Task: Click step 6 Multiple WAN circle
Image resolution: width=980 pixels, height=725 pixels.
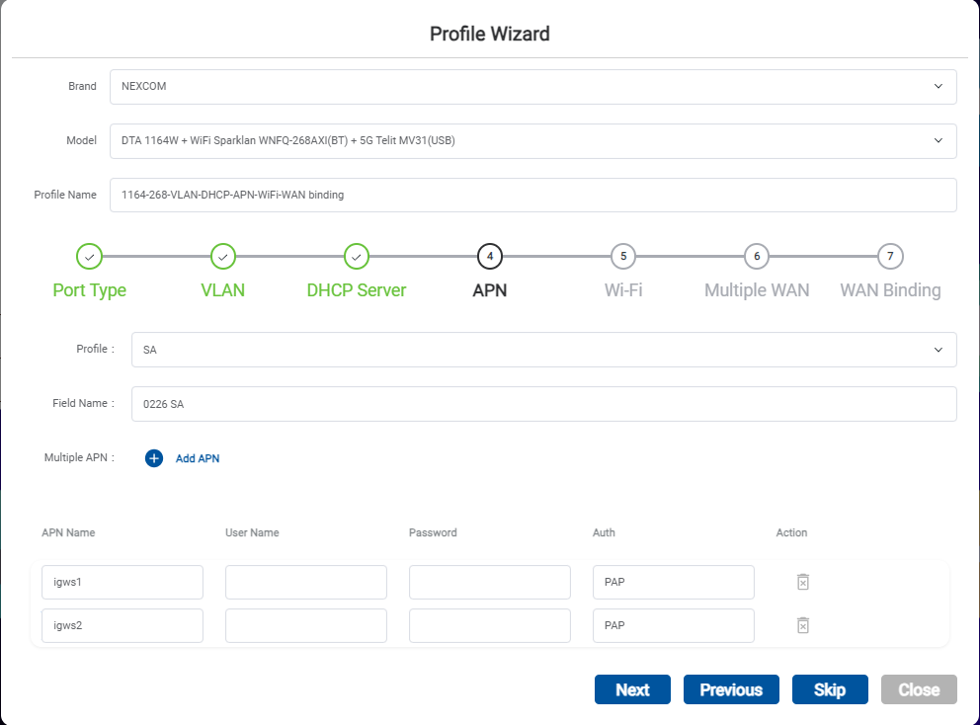Action: pos(757,256)
